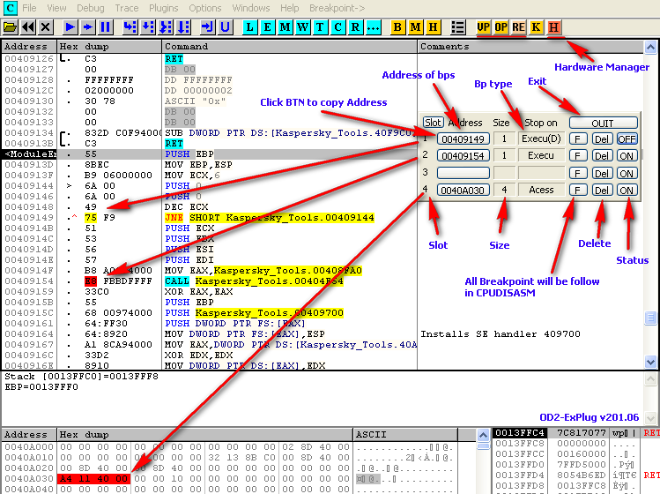
Task: Open the Plugins menu
Action: click(164, 8)
